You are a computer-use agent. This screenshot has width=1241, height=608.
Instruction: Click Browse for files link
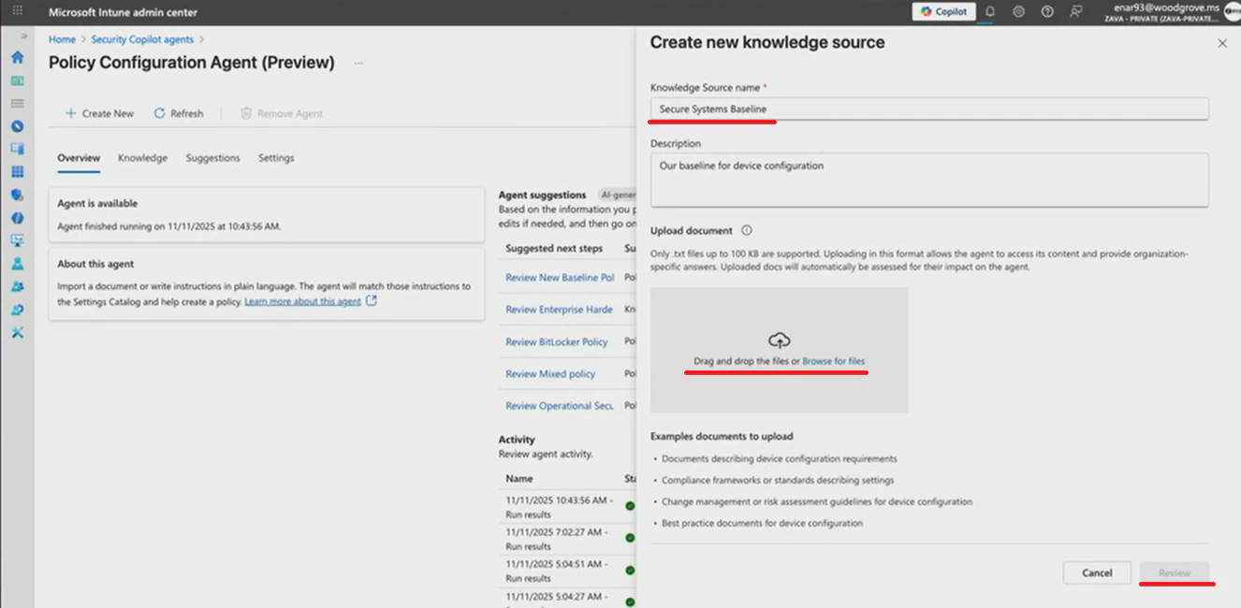pyautogui.click(x=833, y=361)
